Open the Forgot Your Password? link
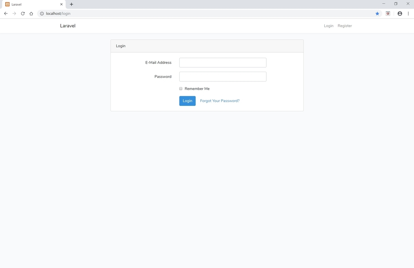The image size is (414, 268). [220, 101]
